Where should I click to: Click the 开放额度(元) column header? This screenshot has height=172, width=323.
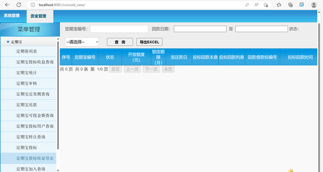coord(136,57)
